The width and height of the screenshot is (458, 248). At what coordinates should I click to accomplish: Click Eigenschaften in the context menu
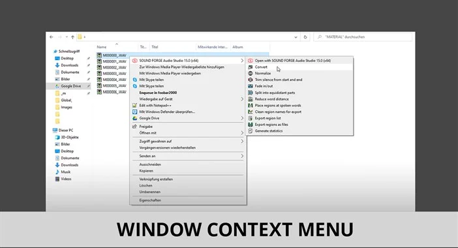coord(188,200)
